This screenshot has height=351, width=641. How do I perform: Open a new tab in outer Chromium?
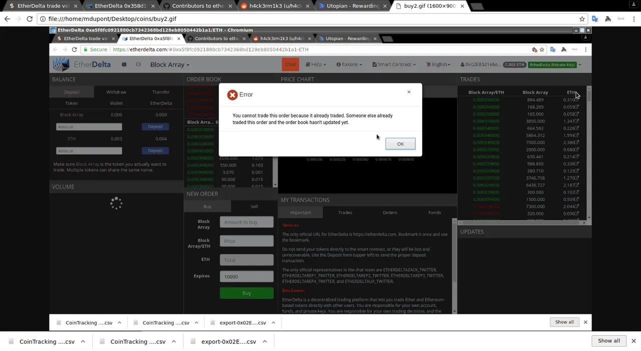pyautogui.click(x=477, y=6)
